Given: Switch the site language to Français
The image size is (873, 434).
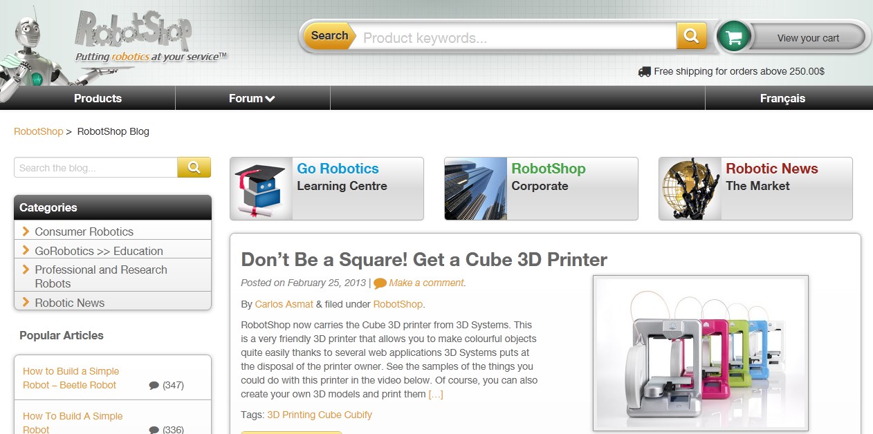Looking at the screenshot, I should 782,98.
